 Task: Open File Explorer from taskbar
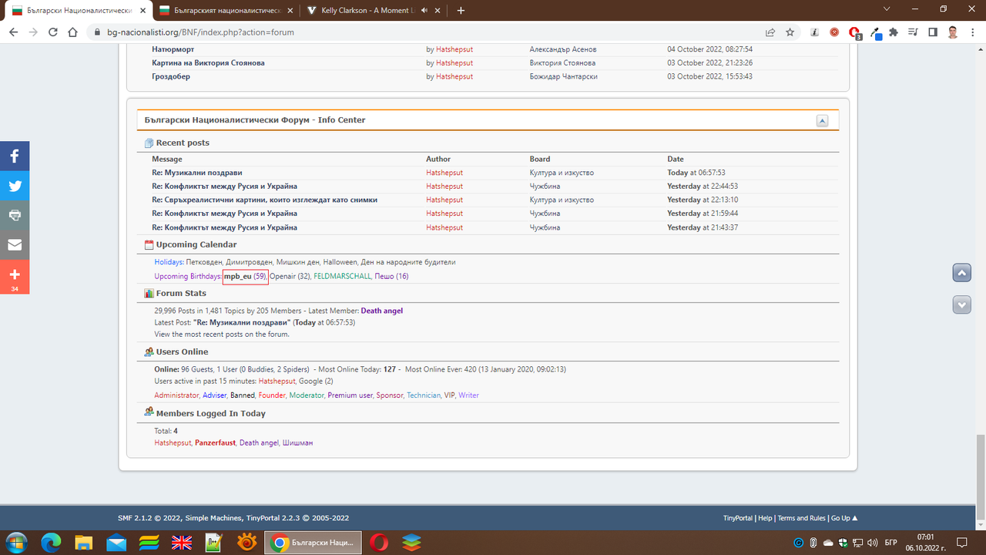(83, 543)
